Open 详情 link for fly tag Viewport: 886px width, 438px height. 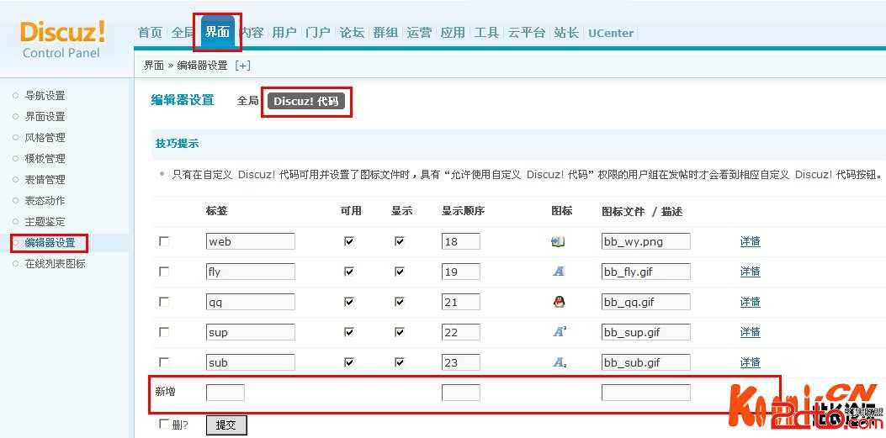click(x=750, y=272)
